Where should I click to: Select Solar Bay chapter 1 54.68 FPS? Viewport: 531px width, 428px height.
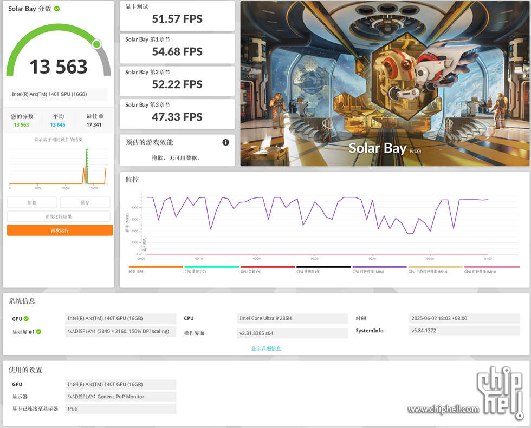[177, 52]
